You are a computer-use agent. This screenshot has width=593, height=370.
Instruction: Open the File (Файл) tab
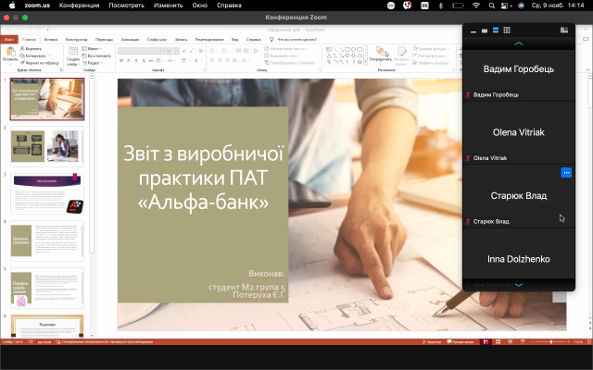tap(9, 39)
